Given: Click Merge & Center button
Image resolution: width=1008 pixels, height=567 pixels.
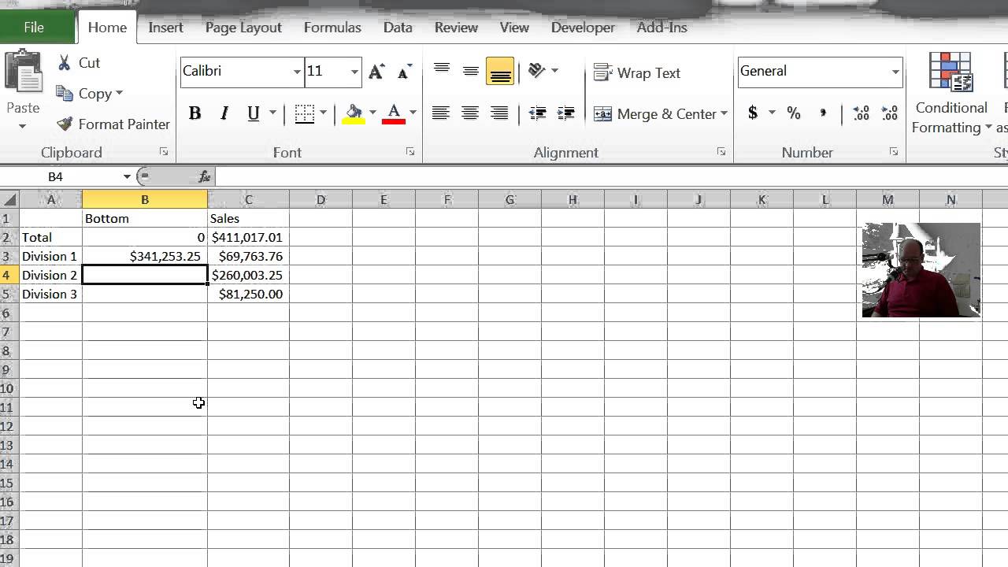Looking at the screenshot, I should [x=655, y=113].
